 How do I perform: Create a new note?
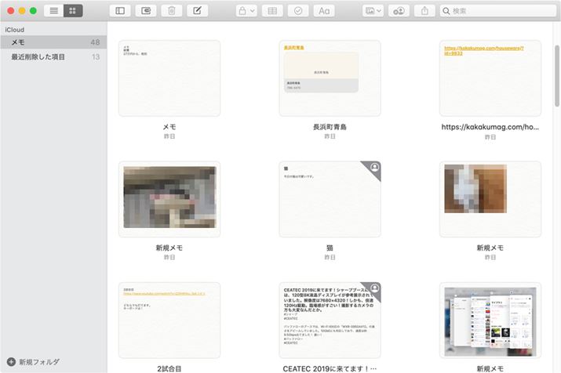[x=197, y=11]
